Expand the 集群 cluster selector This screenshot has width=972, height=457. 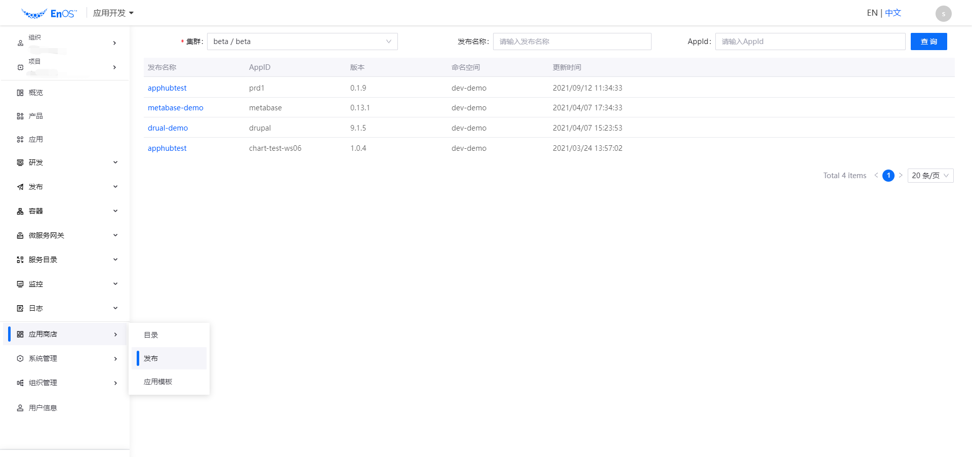coord(302,41)
